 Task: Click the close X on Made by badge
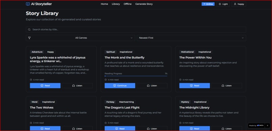coord(267,126)
